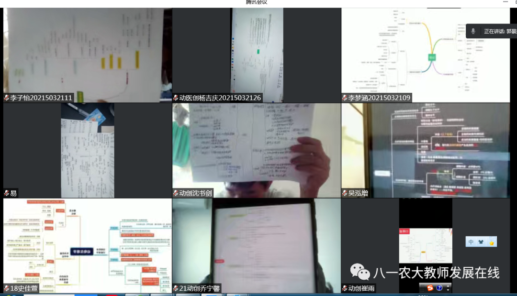Select 易's video tile
This screenshot has width=517, height=296.
(x=87, y=150)
